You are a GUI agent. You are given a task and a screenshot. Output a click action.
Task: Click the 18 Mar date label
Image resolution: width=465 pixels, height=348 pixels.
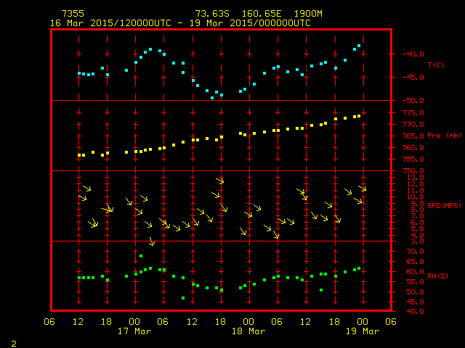tap(248, 331)
